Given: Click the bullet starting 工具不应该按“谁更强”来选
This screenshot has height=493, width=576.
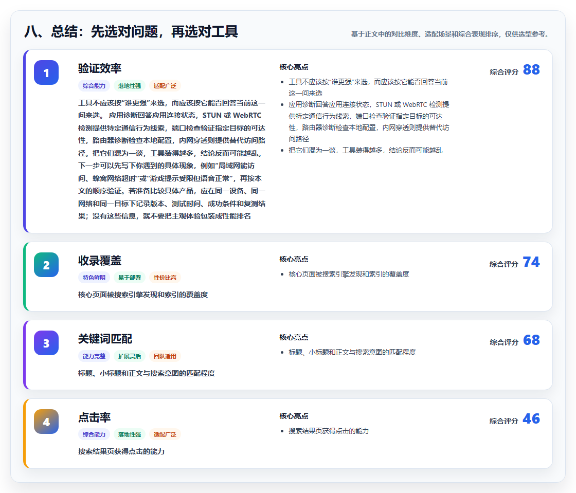Looking at the screenshot, I should pos(368,87).
